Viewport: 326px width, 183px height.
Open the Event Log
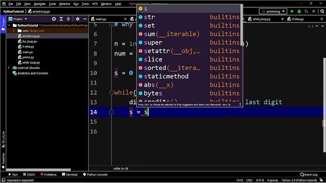coord(309,174)
